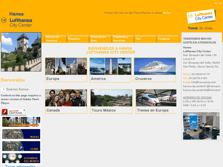Open the Reserva en línea tab
The image size is (223, 167).
pyautogui.click(x=100, y=39)
